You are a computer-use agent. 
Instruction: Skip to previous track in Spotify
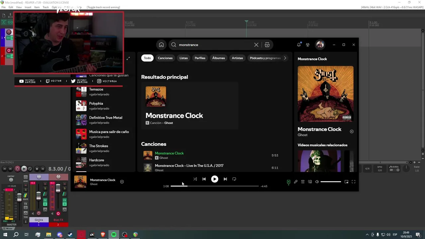click(204, 179)
